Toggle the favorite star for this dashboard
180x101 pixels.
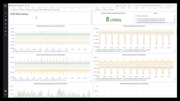pos(26,6)
